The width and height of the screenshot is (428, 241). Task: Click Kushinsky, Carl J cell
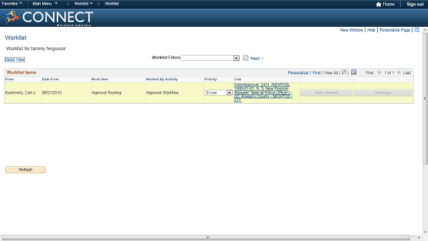(20, 92)
